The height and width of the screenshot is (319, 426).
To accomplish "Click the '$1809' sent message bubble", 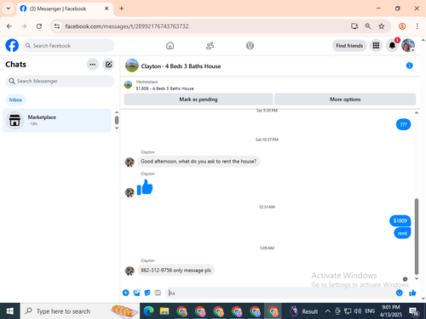I will 400,220.
